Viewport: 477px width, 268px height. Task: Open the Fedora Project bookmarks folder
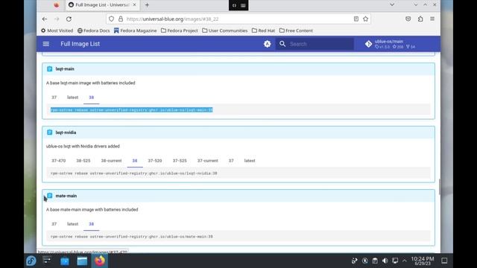tap(180, 31)
